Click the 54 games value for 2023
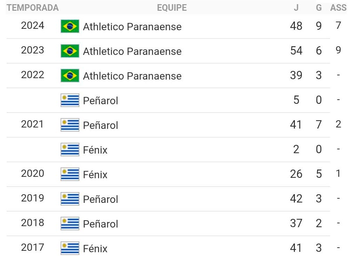 (x=296, y=51)
